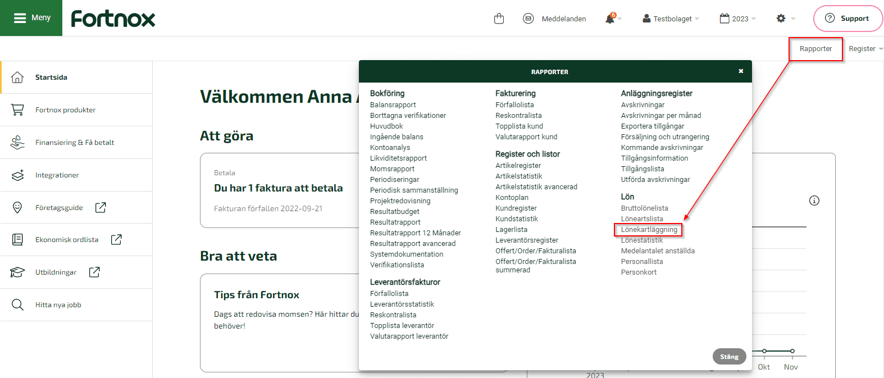Open the Topplista kund report
Screen dimensions: 884x378
tap(519, 126)
